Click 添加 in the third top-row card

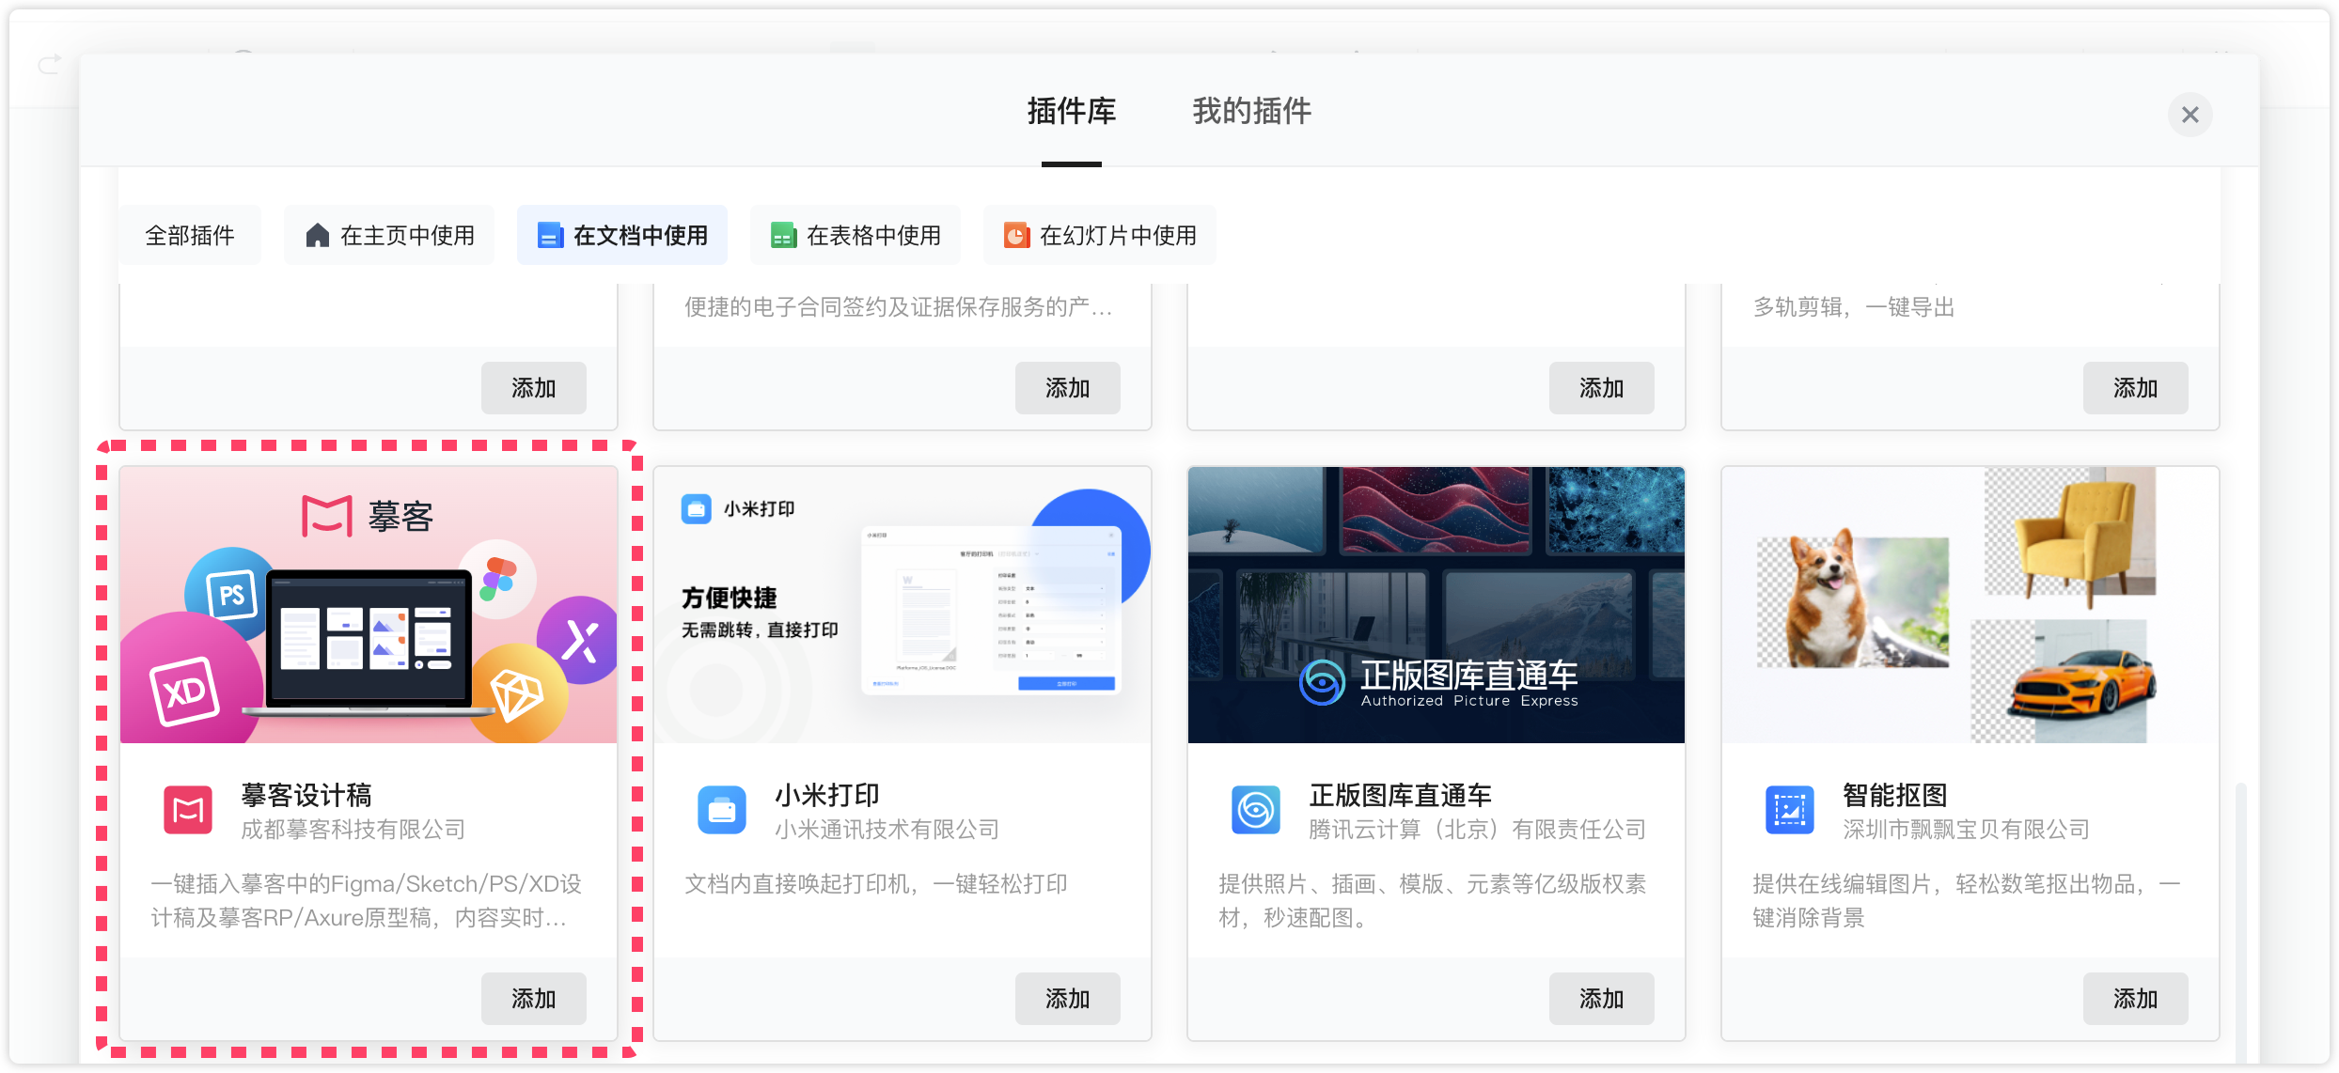coord(1602,387)
